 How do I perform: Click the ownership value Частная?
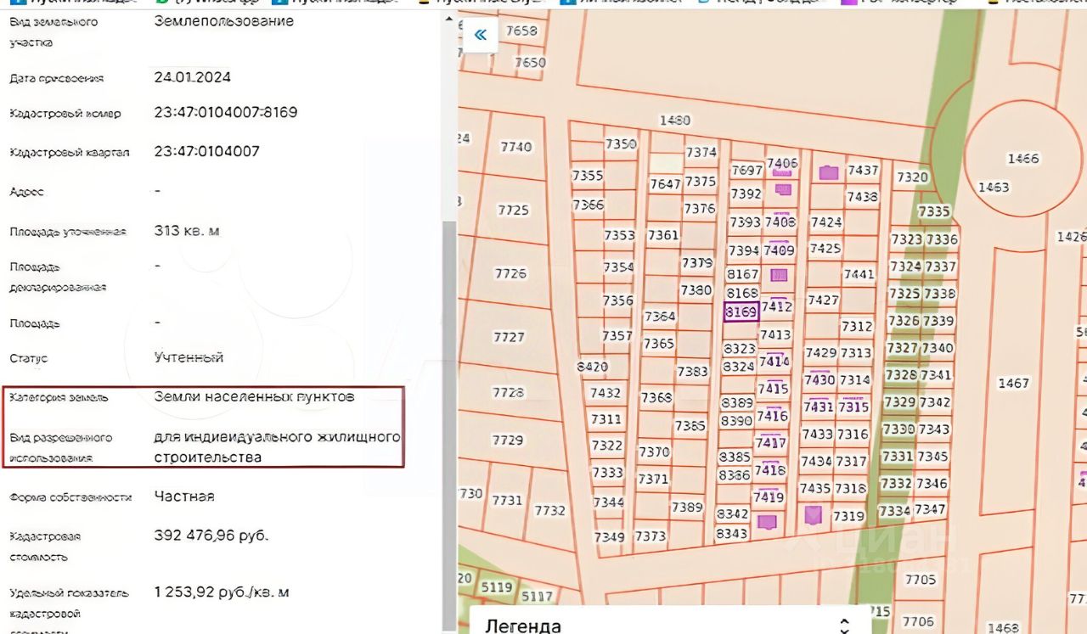[184, 496]
